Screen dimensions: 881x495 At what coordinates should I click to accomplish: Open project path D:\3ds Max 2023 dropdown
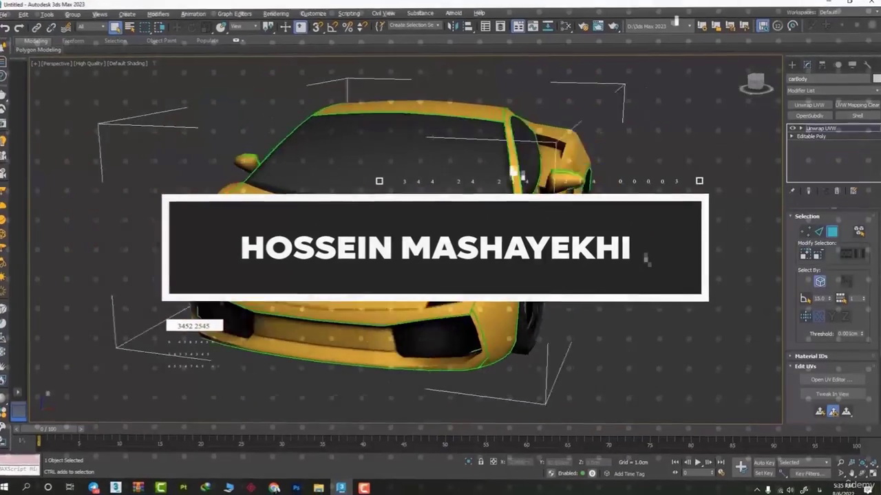(659, 26)
